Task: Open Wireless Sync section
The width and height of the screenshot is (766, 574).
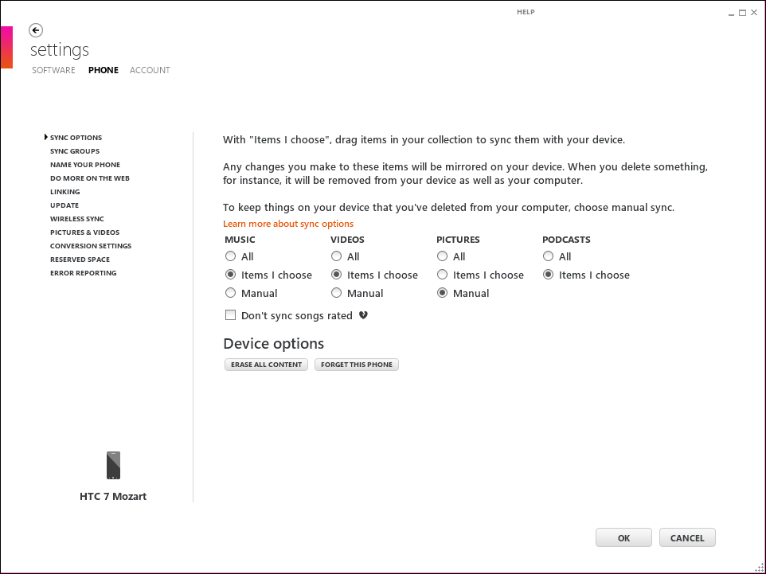Action: (77, 219)
